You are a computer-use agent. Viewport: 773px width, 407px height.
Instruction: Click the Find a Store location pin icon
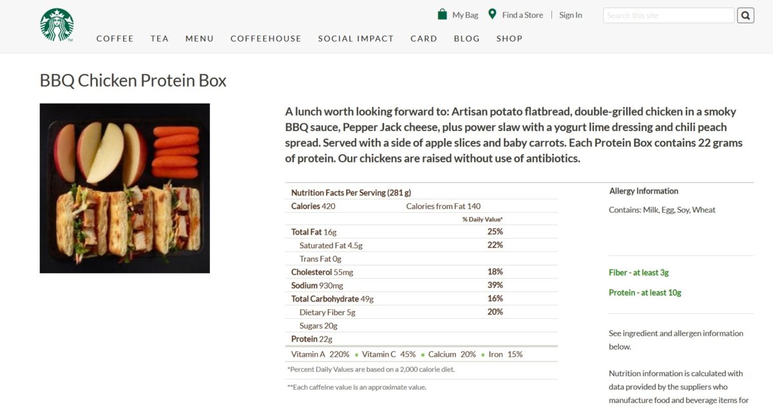click(492, 14)
